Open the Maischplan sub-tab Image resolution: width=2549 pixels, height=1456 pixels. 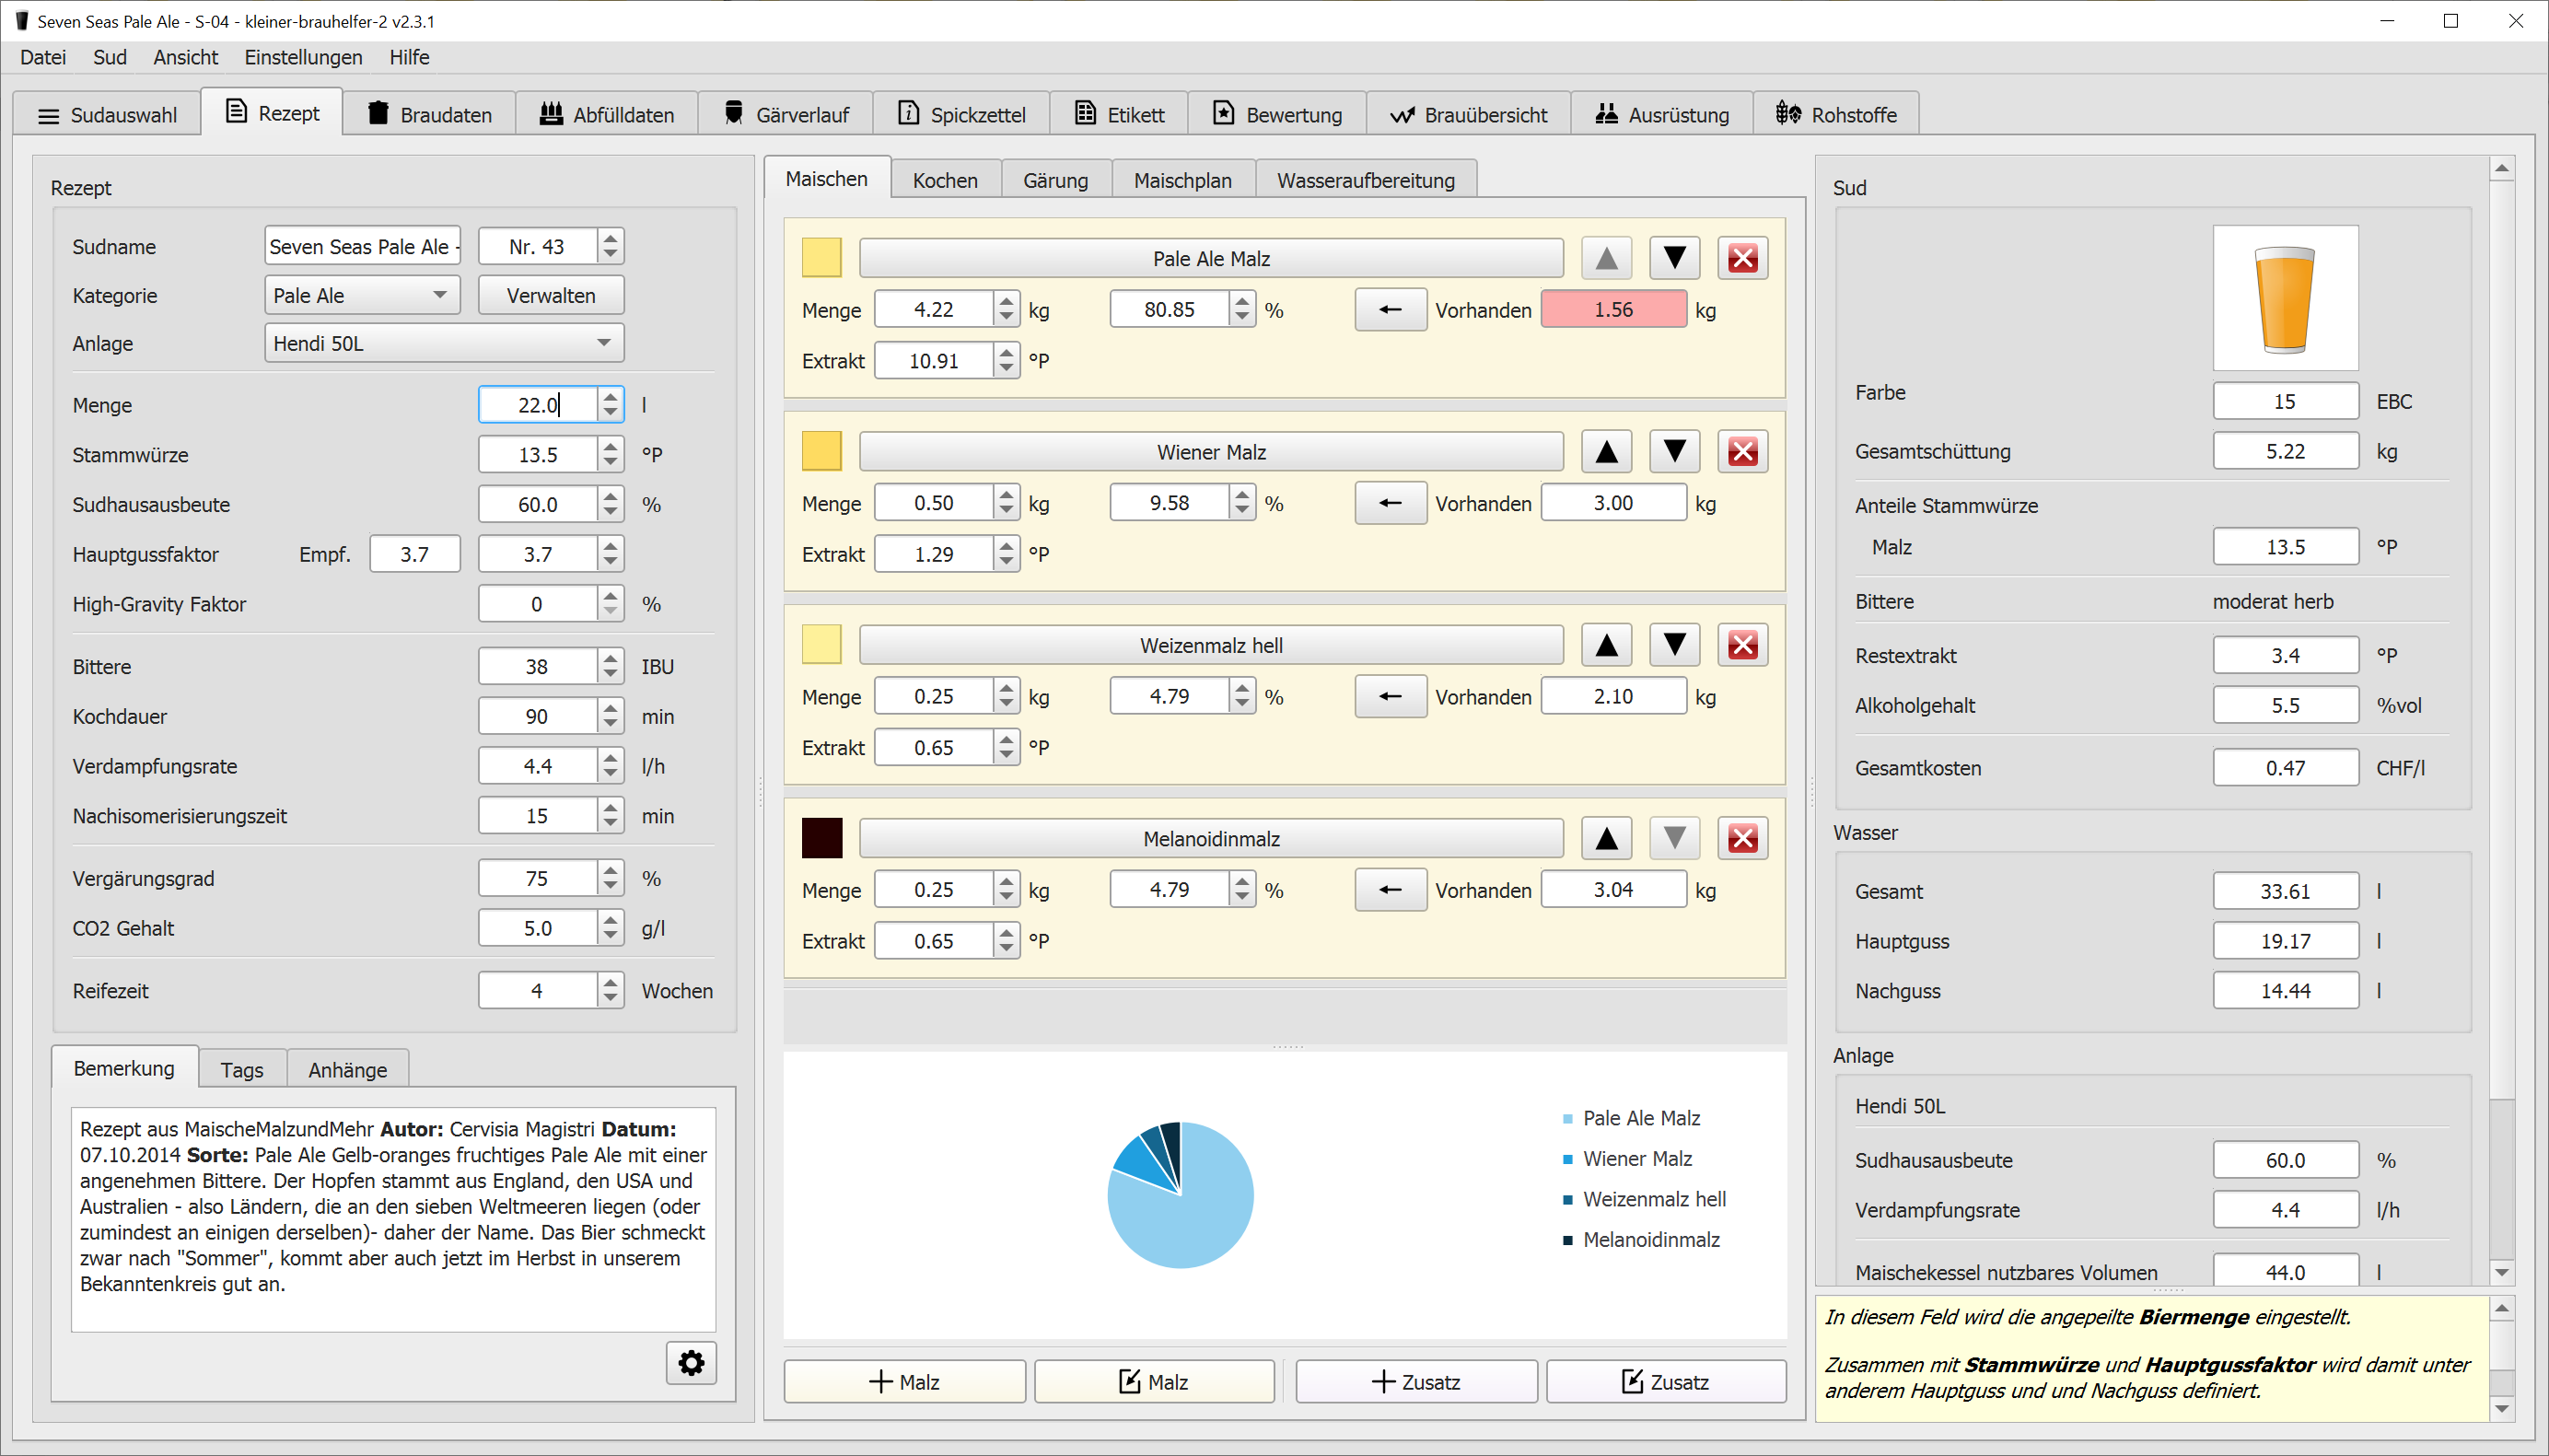[1181, 180]
